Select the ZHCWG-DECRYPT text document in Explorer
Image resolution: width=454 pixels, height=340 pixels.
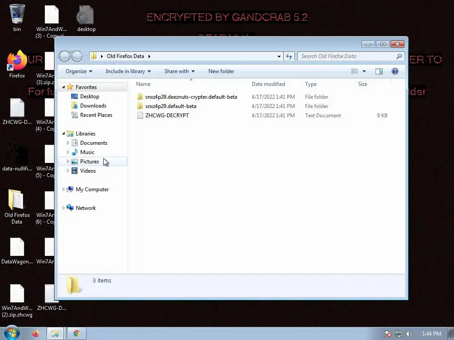tap(167, 116)
